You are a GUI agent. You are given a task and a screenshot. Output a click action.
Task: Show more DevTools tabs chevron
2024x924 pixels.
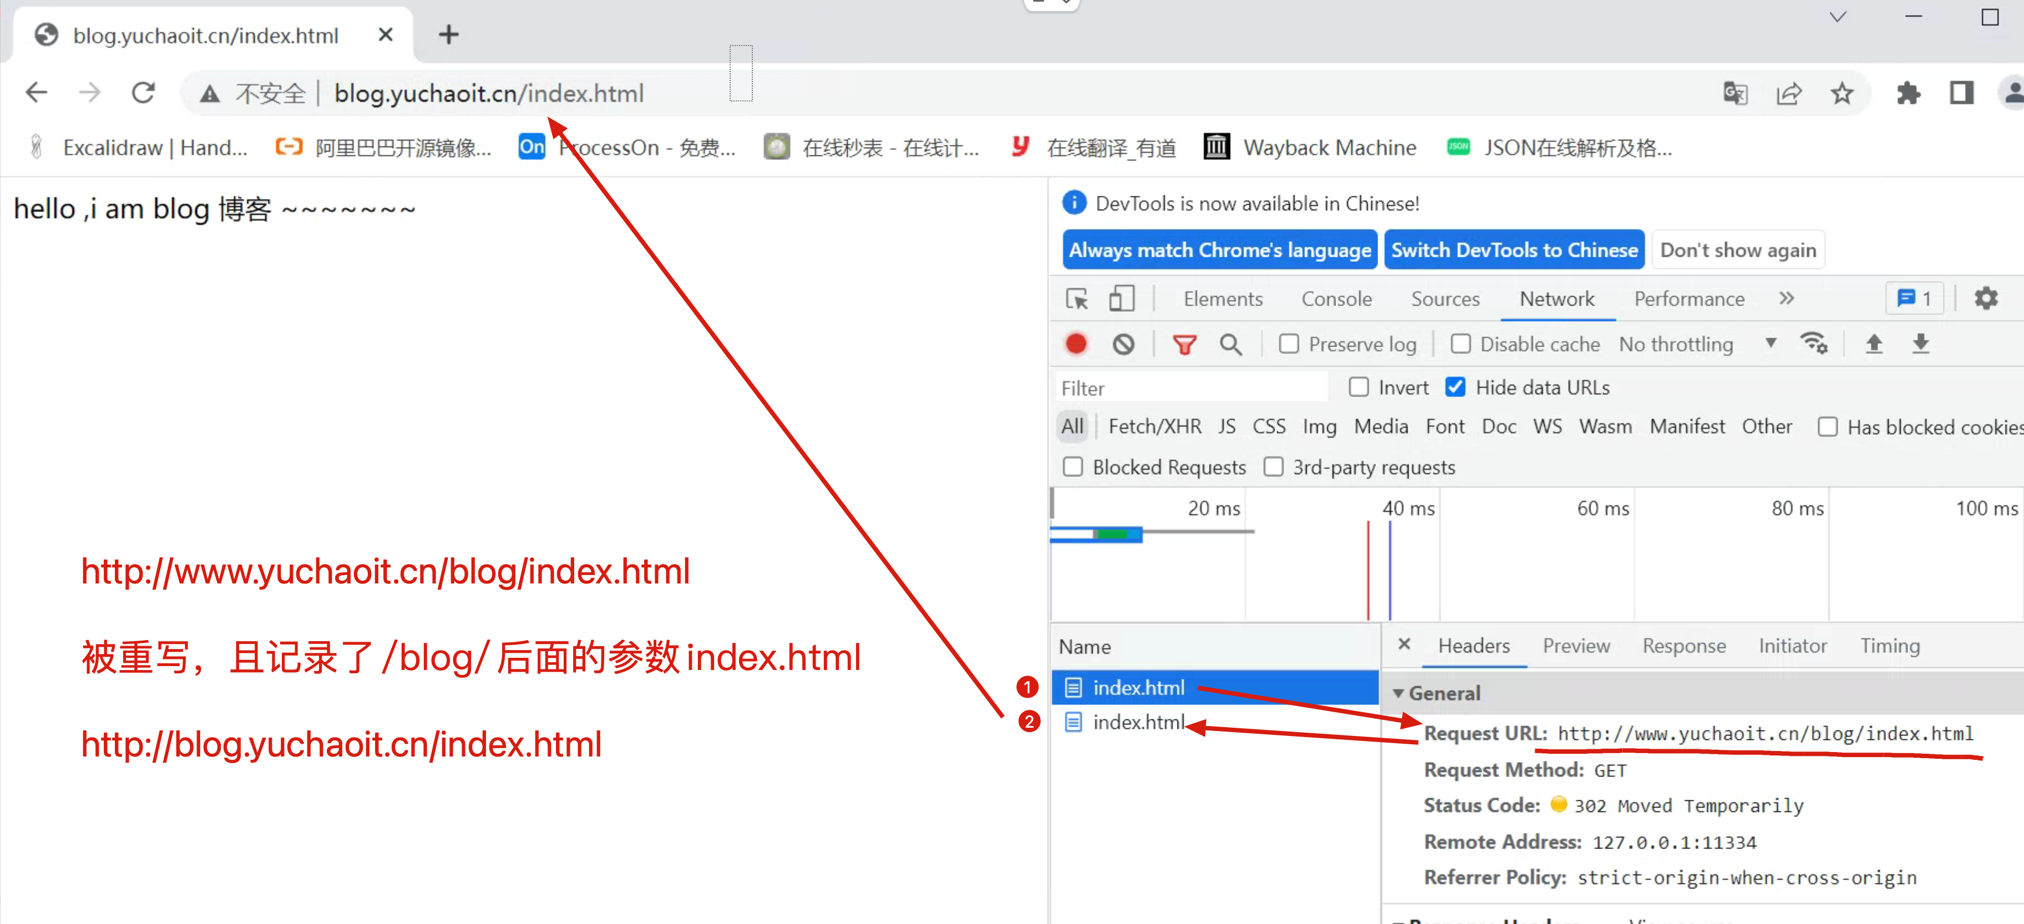1786,298
